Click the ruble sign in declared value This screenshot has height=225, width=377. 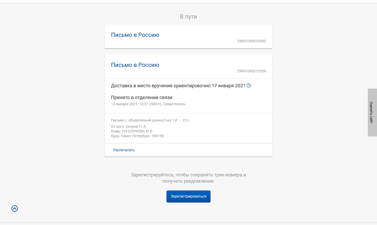176,120
